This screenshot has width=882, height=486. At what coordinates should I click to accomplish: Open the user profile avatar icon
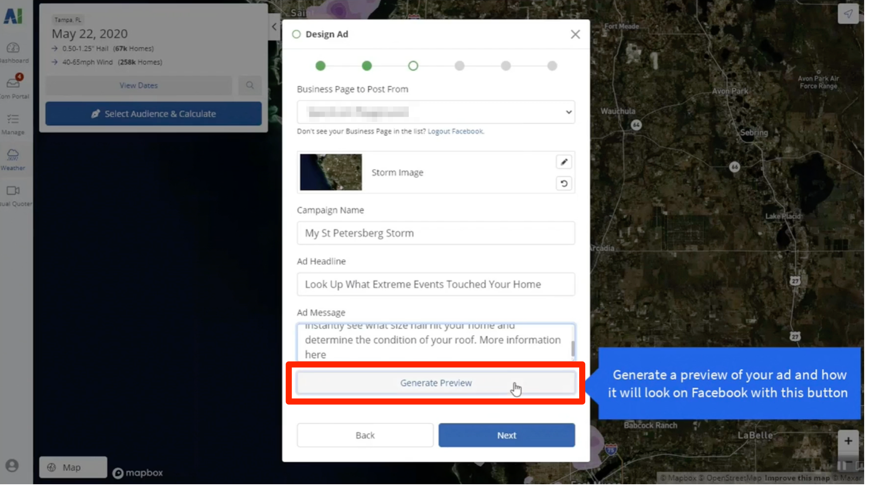[x=12, y=466]
